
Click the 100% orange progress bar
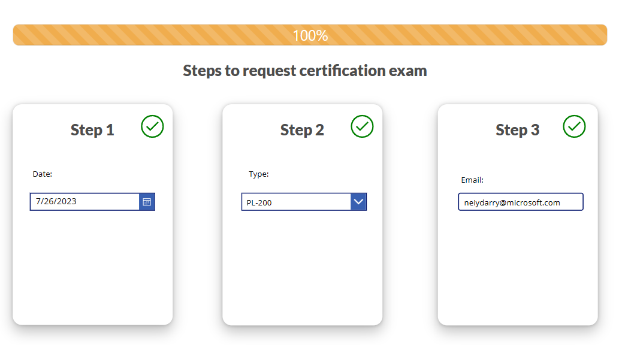(x=310, y=35)
